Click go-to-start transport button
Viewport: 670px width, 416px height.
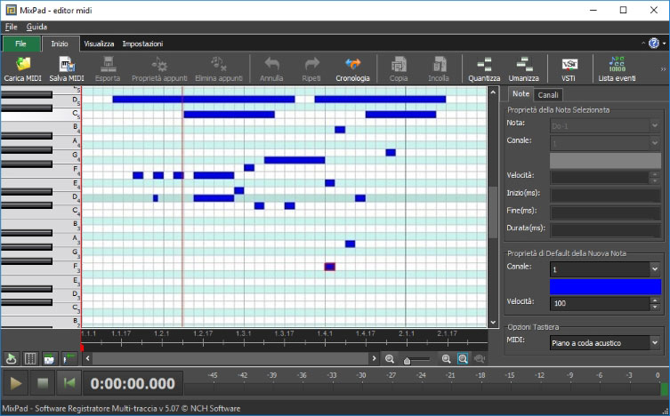[69, 383]
